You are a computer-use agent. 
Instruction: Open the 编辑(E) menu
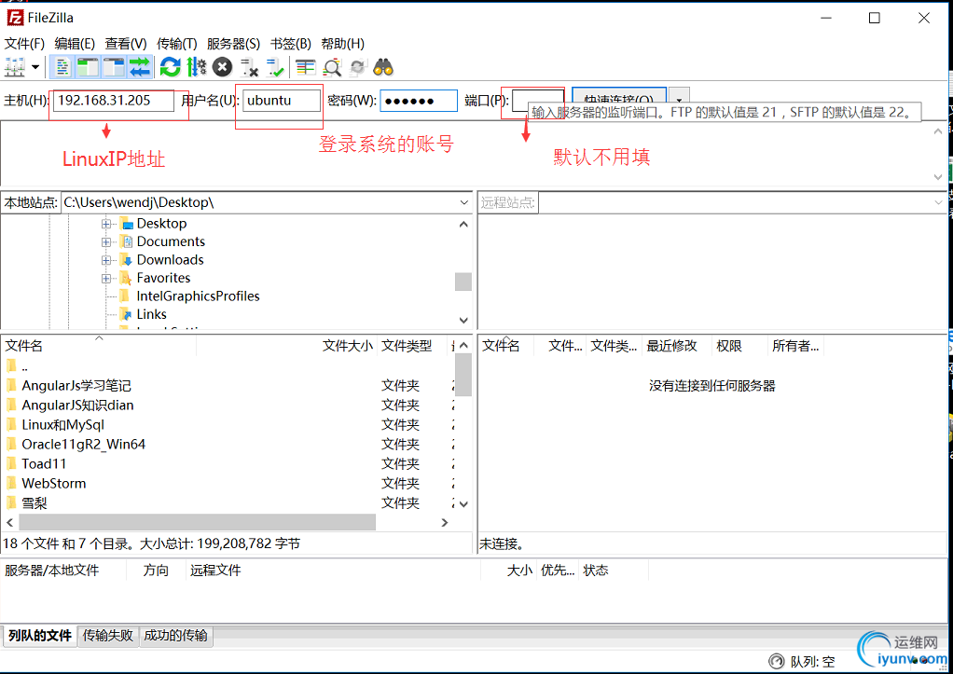75,44
